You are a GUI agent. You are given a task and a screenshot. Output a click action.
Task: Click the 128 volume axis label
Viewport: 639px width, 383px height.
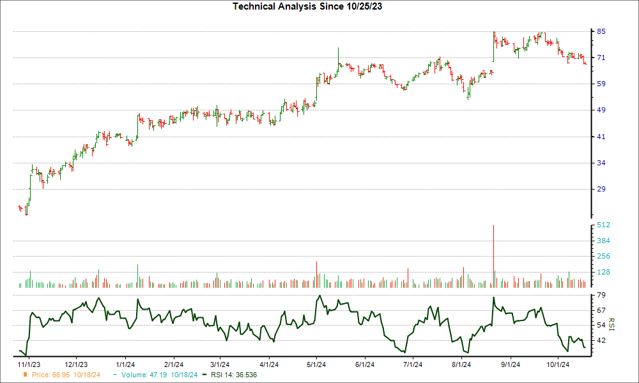[604, 272]
